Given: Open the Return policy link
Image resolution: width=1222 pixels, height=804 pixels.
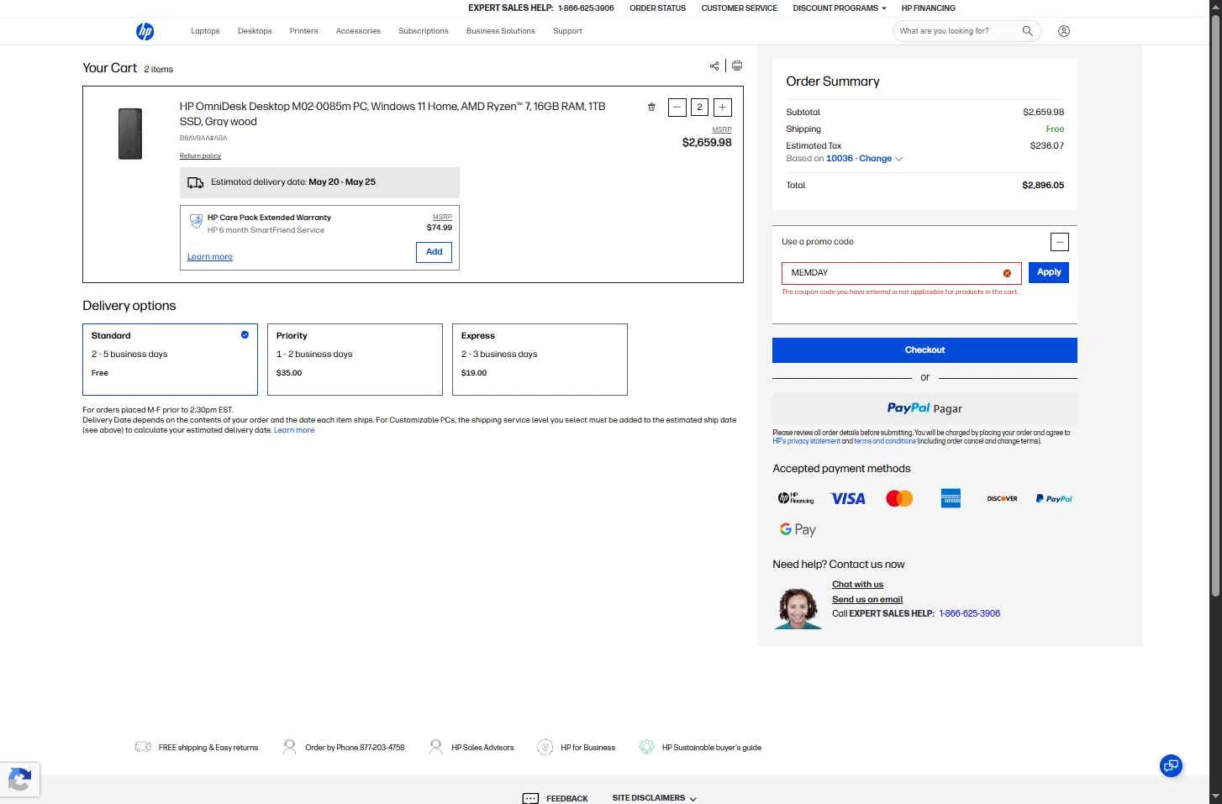Looking at the screenshot, I should [x=200, y=155].
